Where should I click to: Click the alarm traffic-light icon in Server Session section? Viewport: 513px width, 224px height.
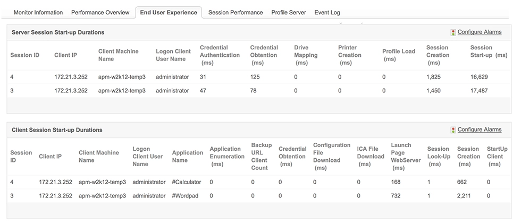453,32
